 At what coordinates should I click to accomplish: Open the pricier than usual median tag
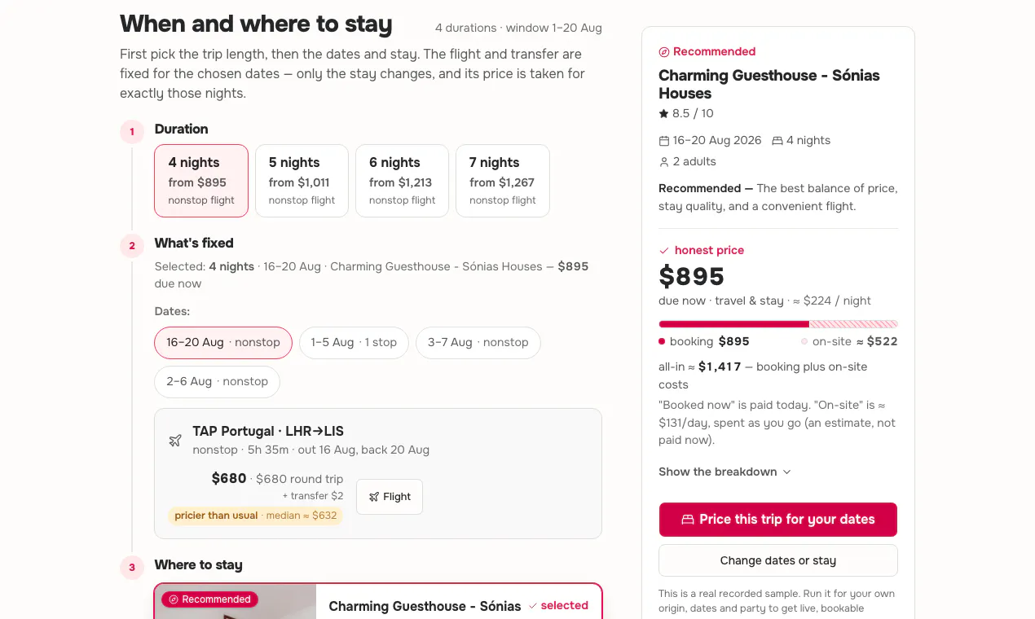[x=256, y=516]
